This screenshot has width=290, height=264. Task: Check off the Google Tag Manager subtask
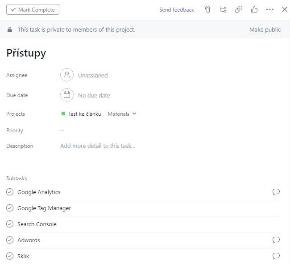tap(10, 208)
